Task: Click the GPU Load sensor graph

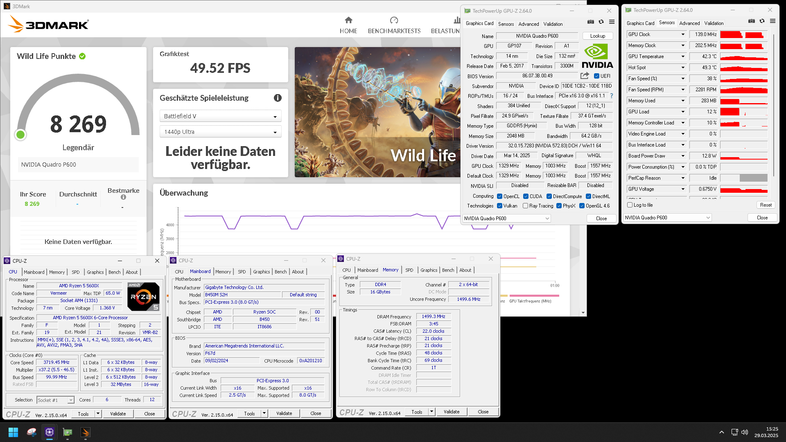Action: [x=743, y=112]
